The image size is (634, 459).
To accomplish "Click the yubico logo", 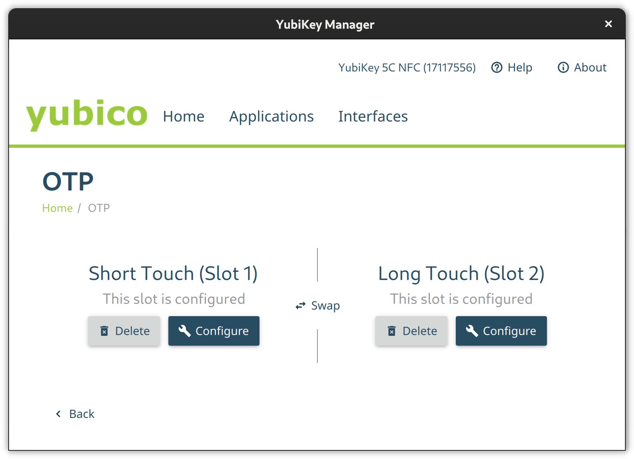I will coord(87,115).
